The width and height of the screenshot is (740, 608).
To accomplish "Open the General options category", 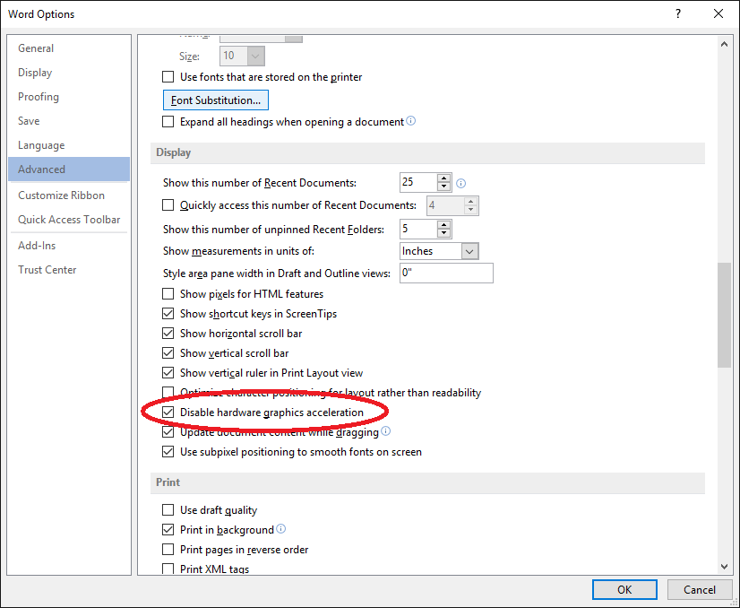I will 69,48.
